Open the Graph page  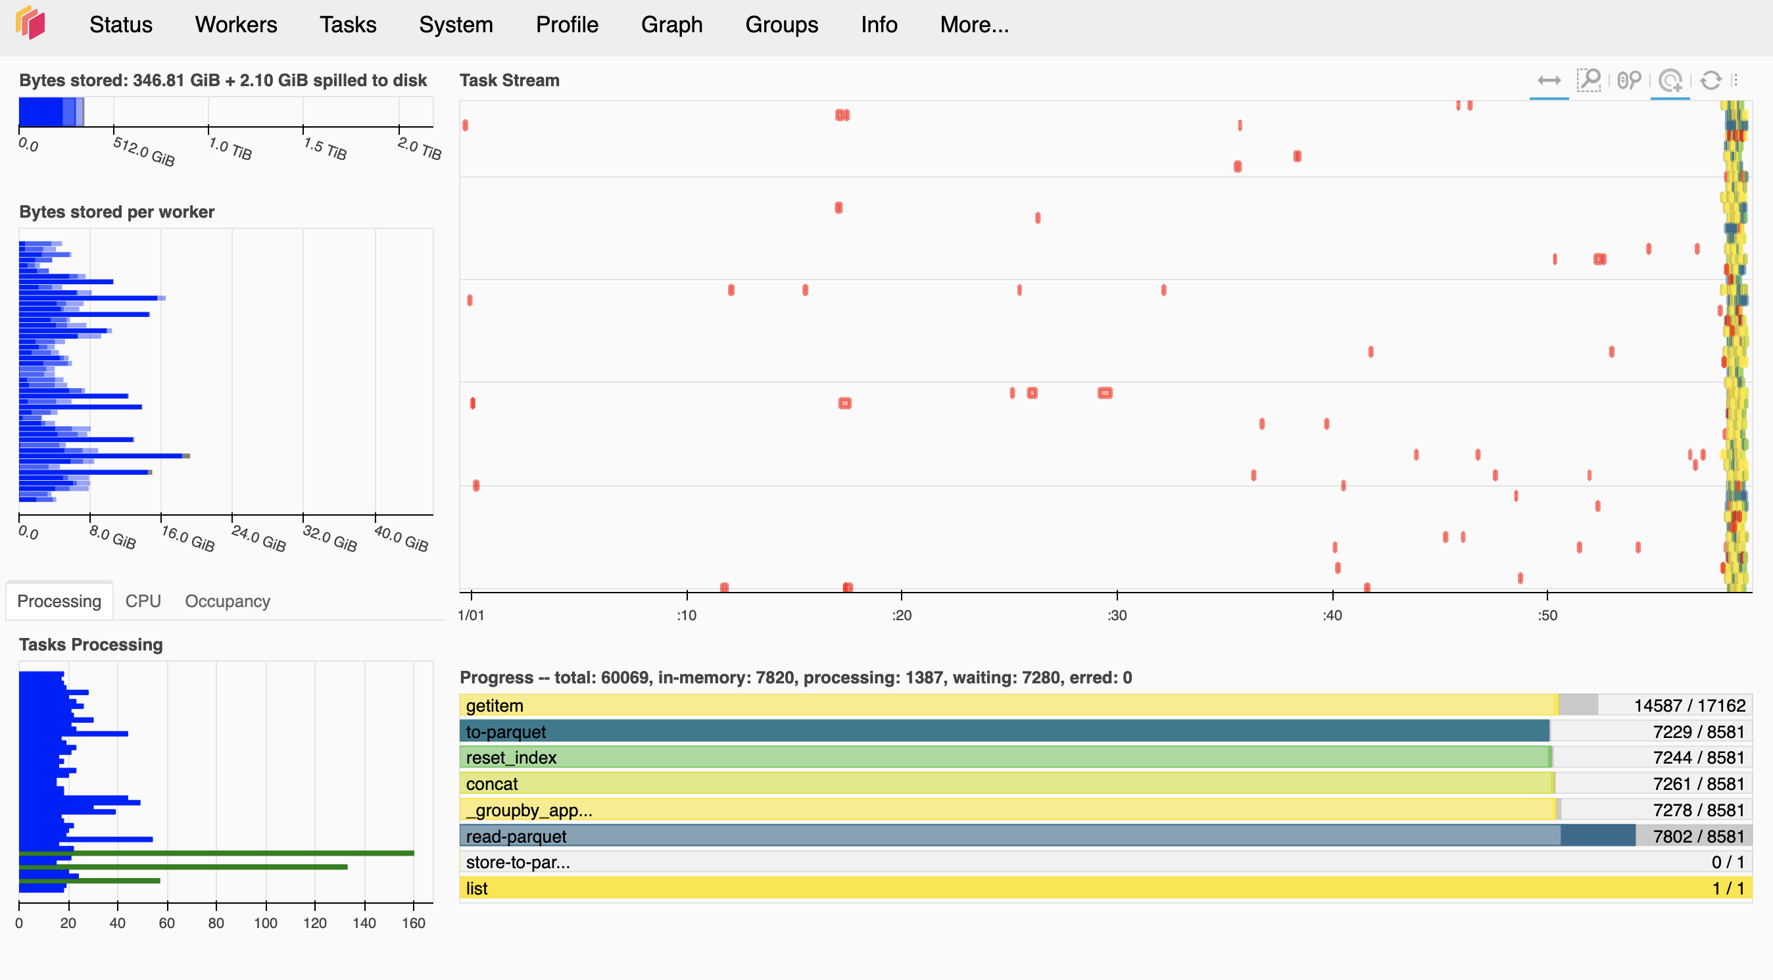pos(671,25)
